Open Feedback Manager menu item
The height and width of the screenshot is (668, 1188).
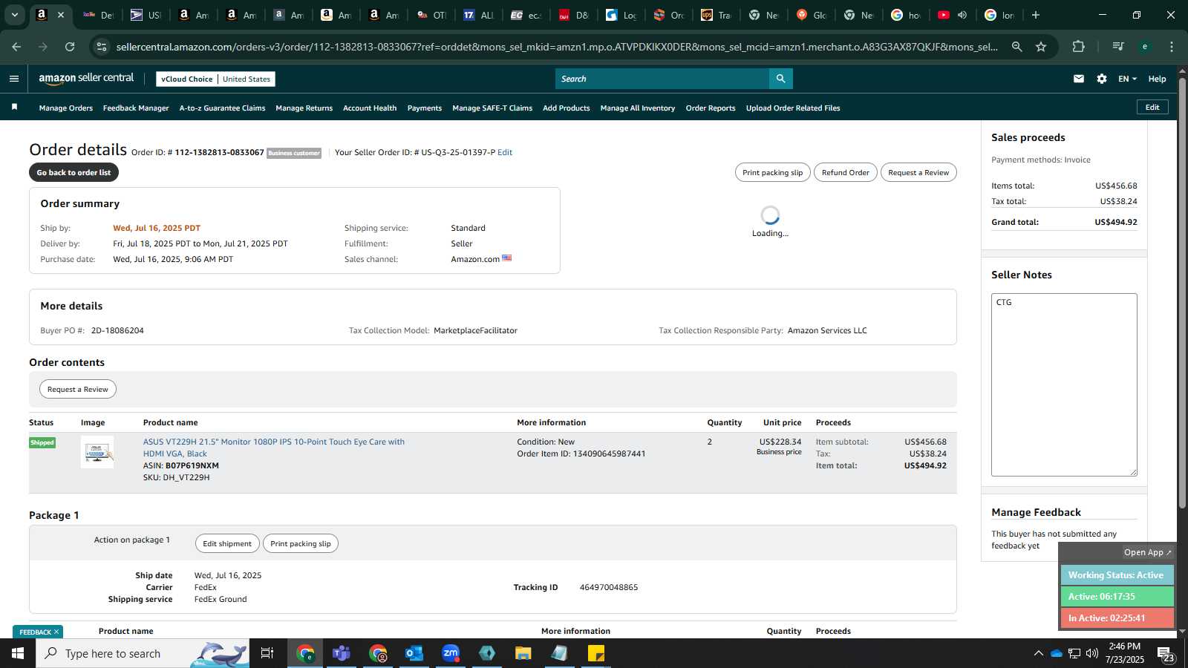[136, 108]
